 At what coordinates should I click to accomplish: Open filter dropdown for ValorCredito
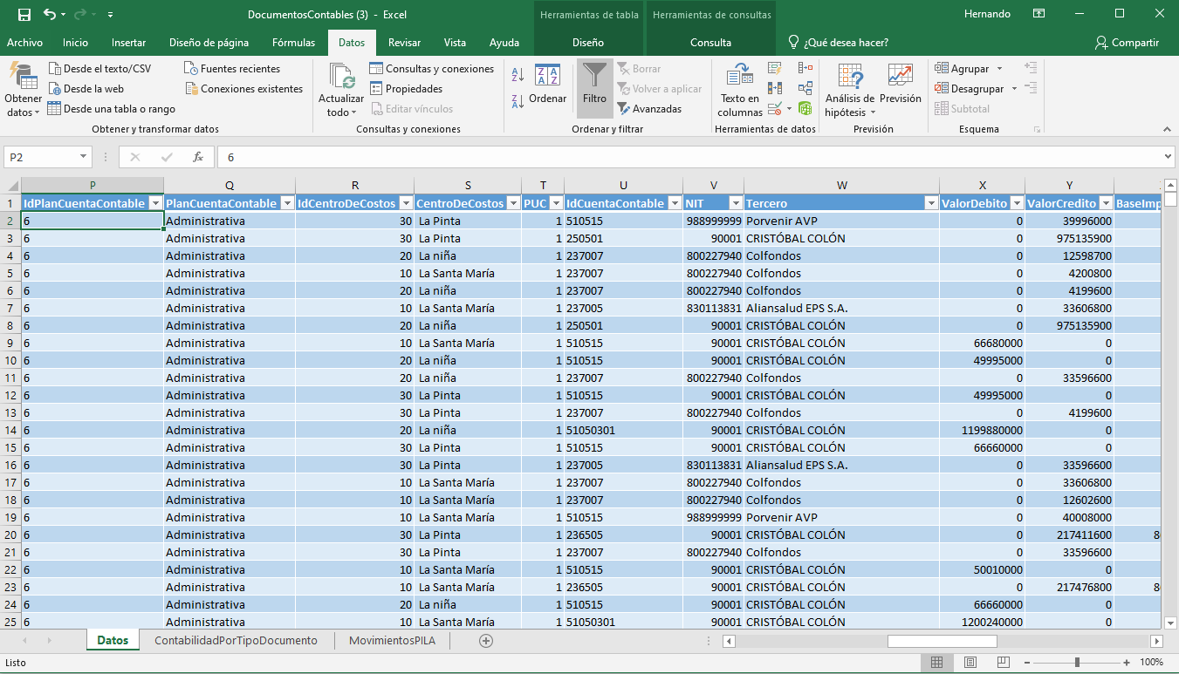pos(1105,203)
